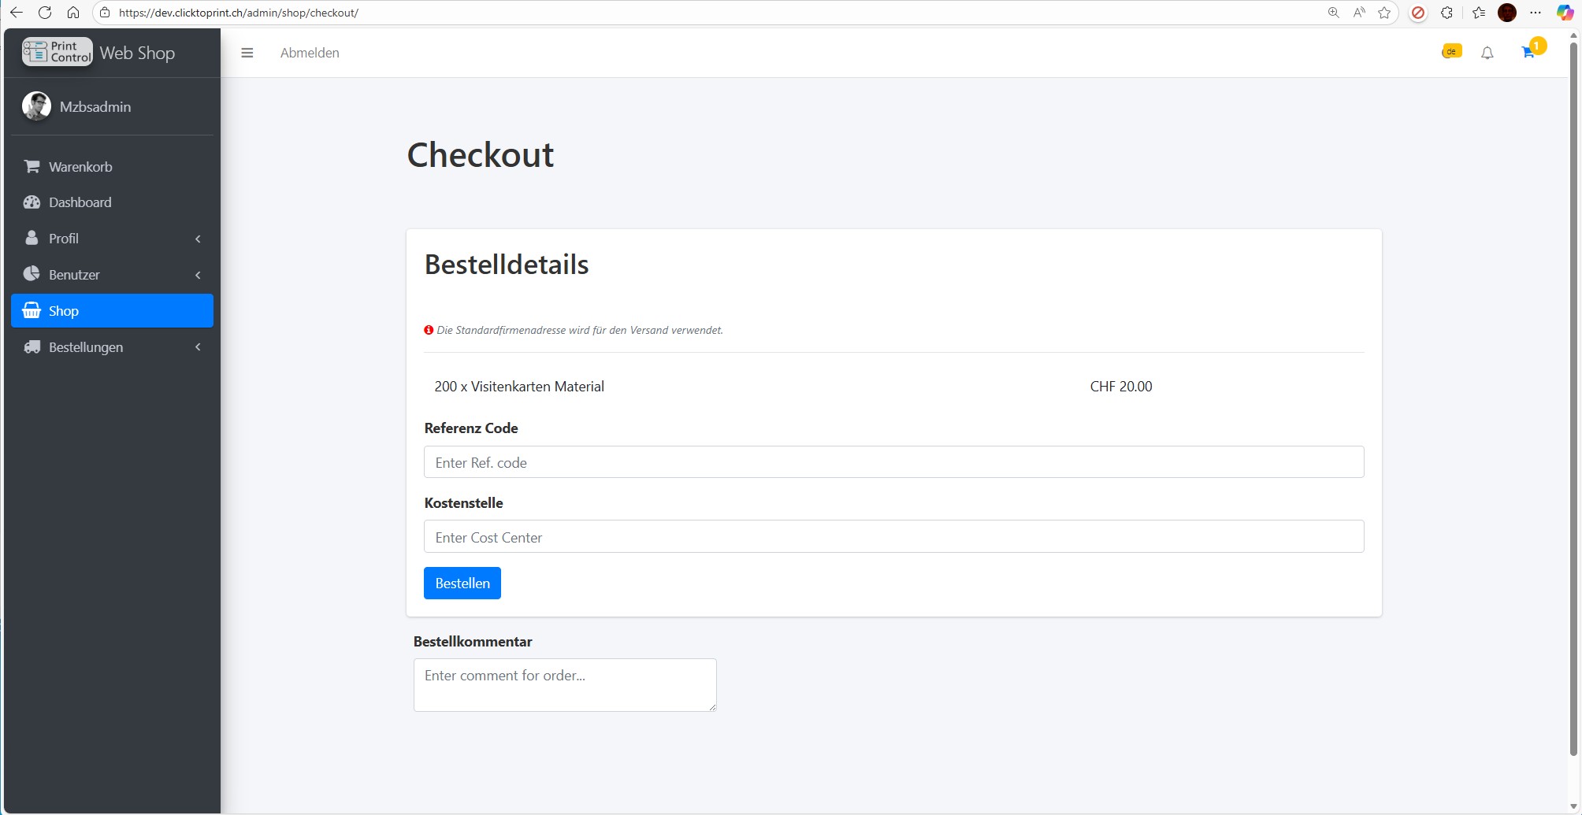Click into the Bestellkommentar text area
The height and width of the screenshot is (815, 1582).
565,685
